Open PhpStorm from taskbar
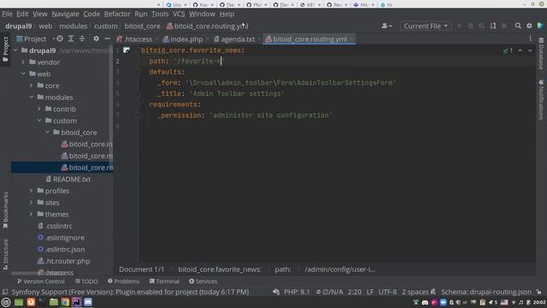The image size is (547, 308). [76, 302]
